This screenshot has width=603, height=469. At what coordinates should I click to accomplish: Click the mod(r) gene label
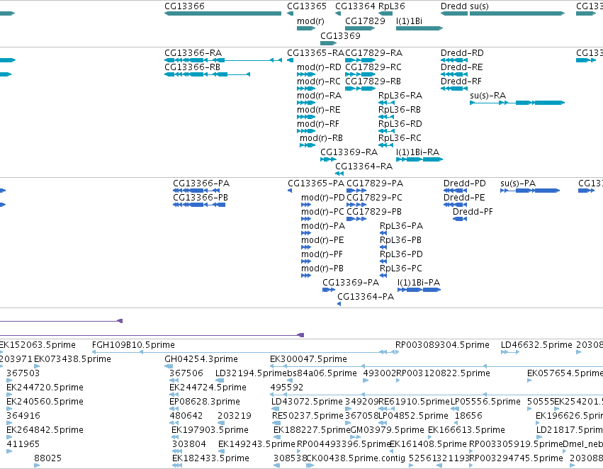tap(310, 21)
